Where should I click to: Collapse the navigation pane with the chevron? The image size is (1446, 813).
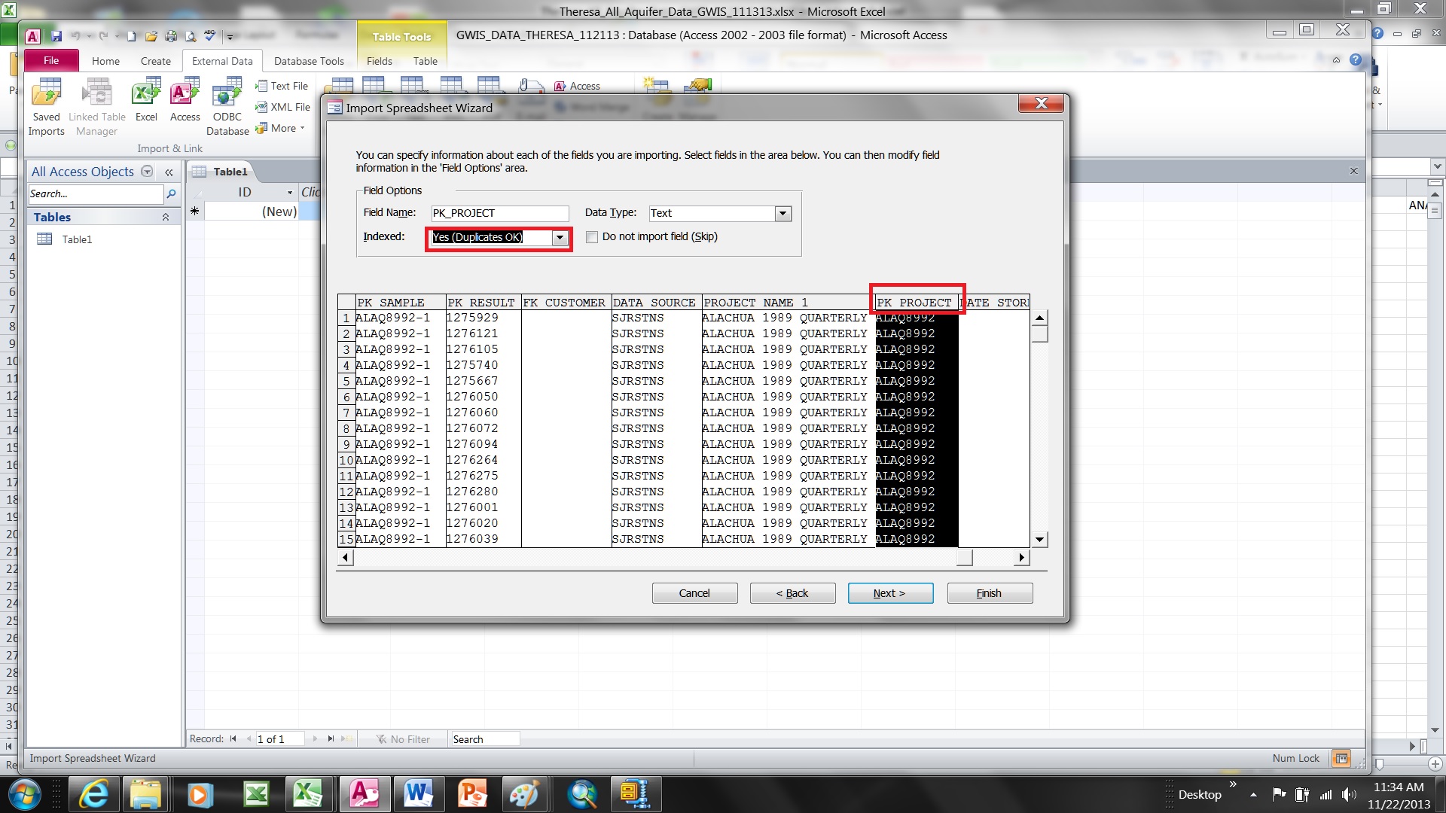coord(169,172)
